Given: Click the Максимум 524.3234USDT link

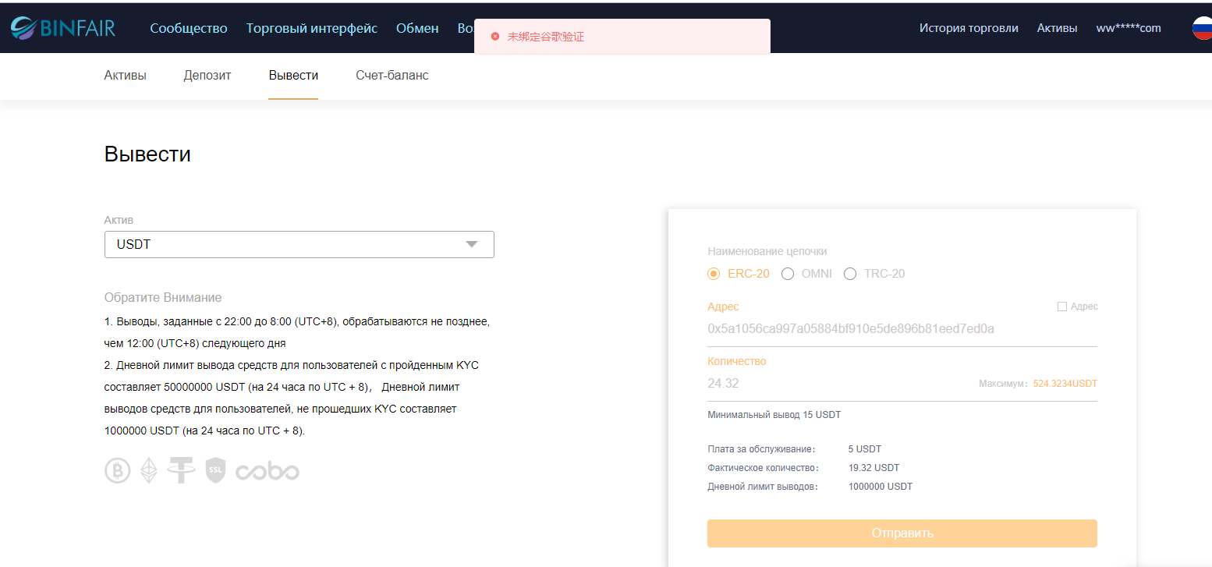Looking at the screenshot, I should [x=1065, y=383].
